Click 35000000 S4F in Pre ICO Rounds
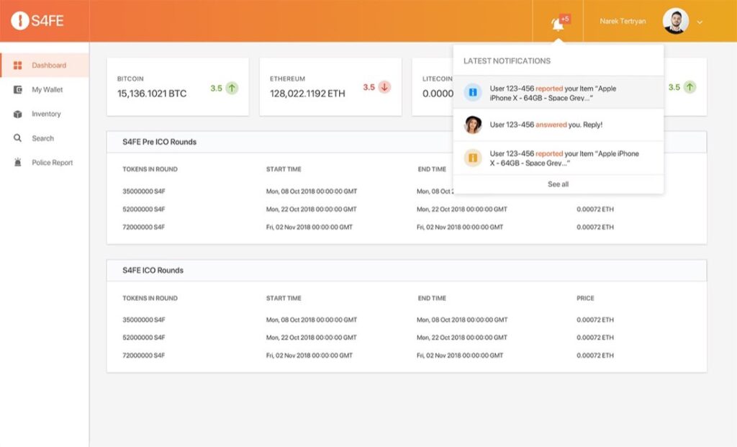The height and width of the screenshot is (447, 737). pos(144,191)
